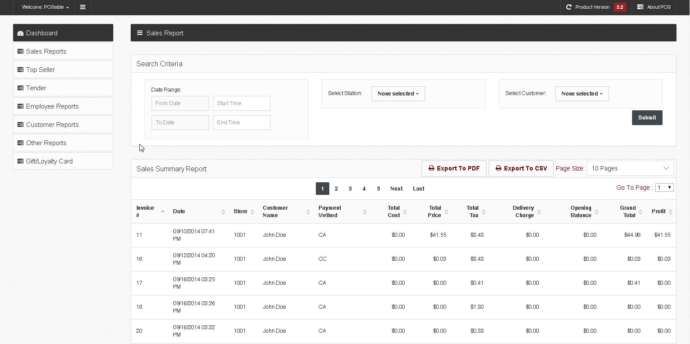Viewport: 690px width, 344px height.
Task: Open the Page Size dropdown
Action: (630, 168)
